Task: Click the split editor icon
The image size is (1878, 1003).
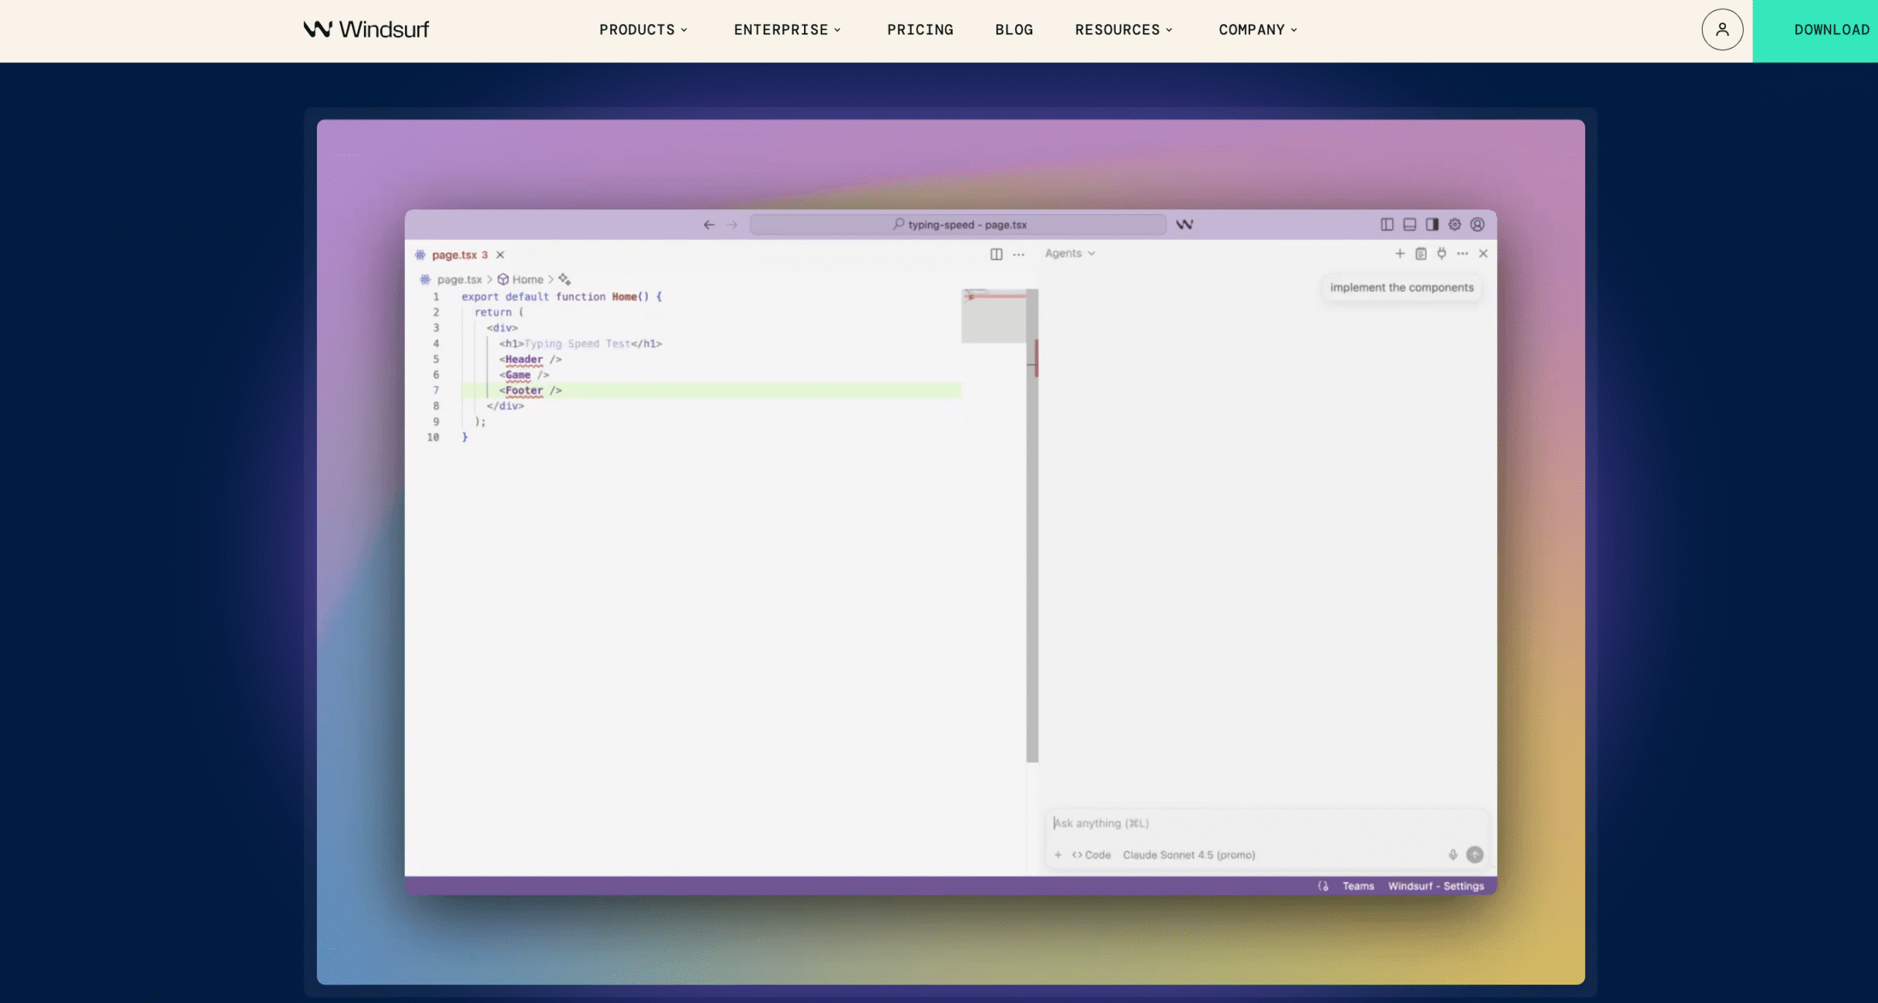Action: [995, 254]
